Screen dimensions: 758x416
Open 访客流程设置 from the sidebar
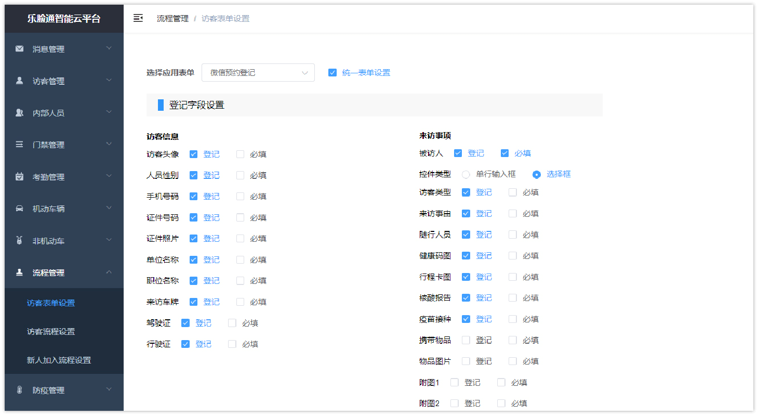pos(50,331)
